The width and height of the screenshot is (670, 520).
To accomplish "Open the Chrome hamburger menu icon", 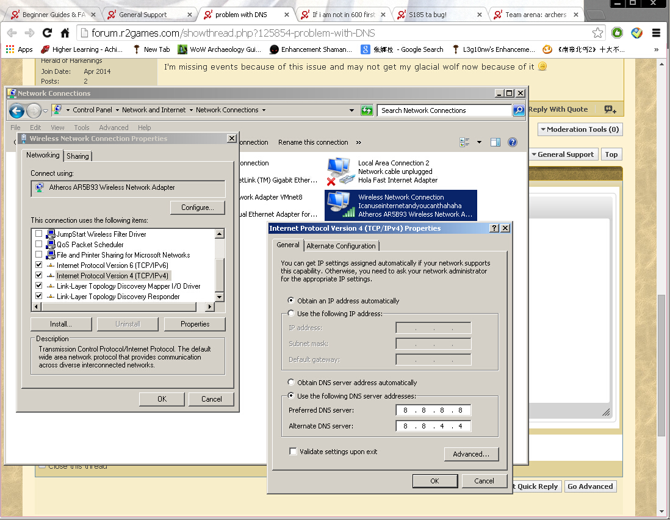I will tap(656, 33).
